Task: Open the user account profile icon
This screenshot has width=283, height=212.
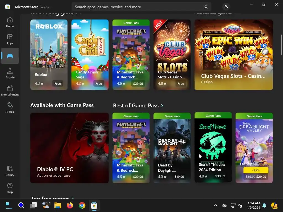Action: (x=226, y=7)
